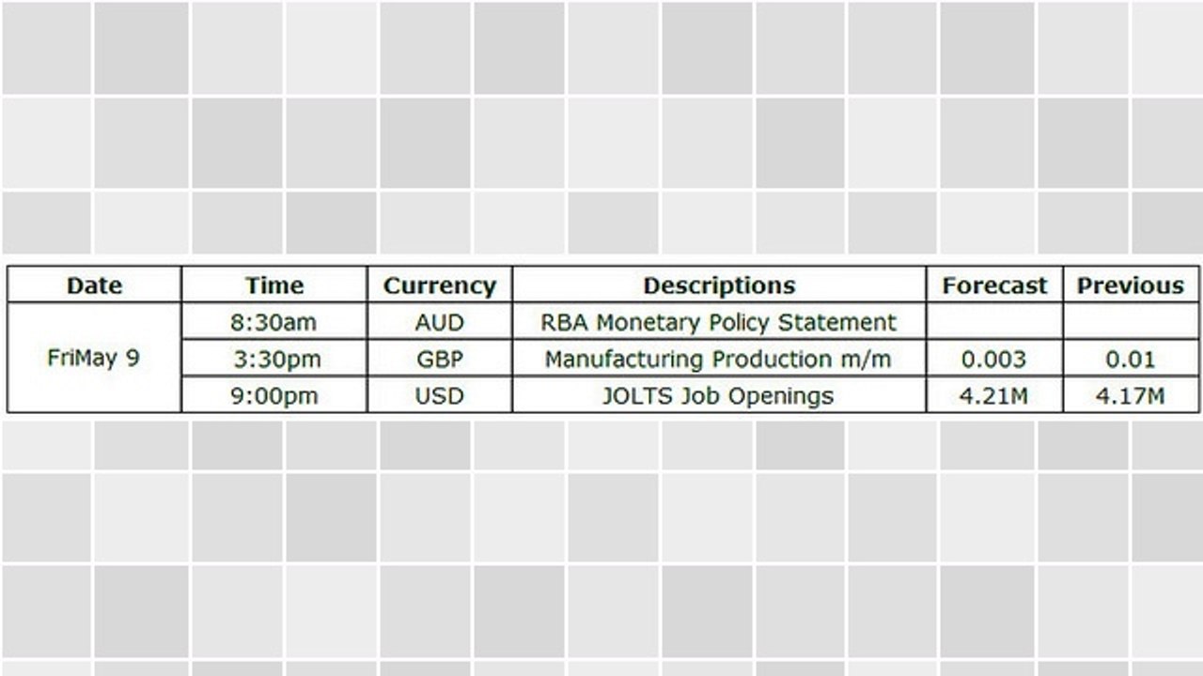
Task: Click the Forecast column header
Action: [994, 285]
